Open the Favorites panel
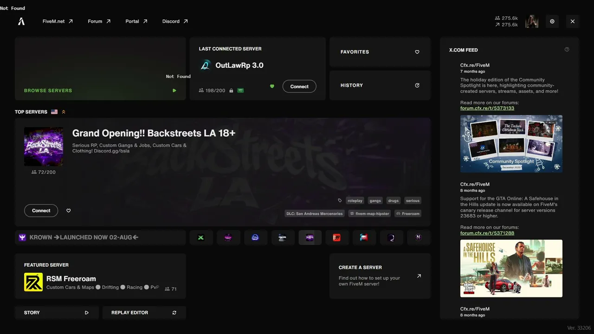 (380, 52)
